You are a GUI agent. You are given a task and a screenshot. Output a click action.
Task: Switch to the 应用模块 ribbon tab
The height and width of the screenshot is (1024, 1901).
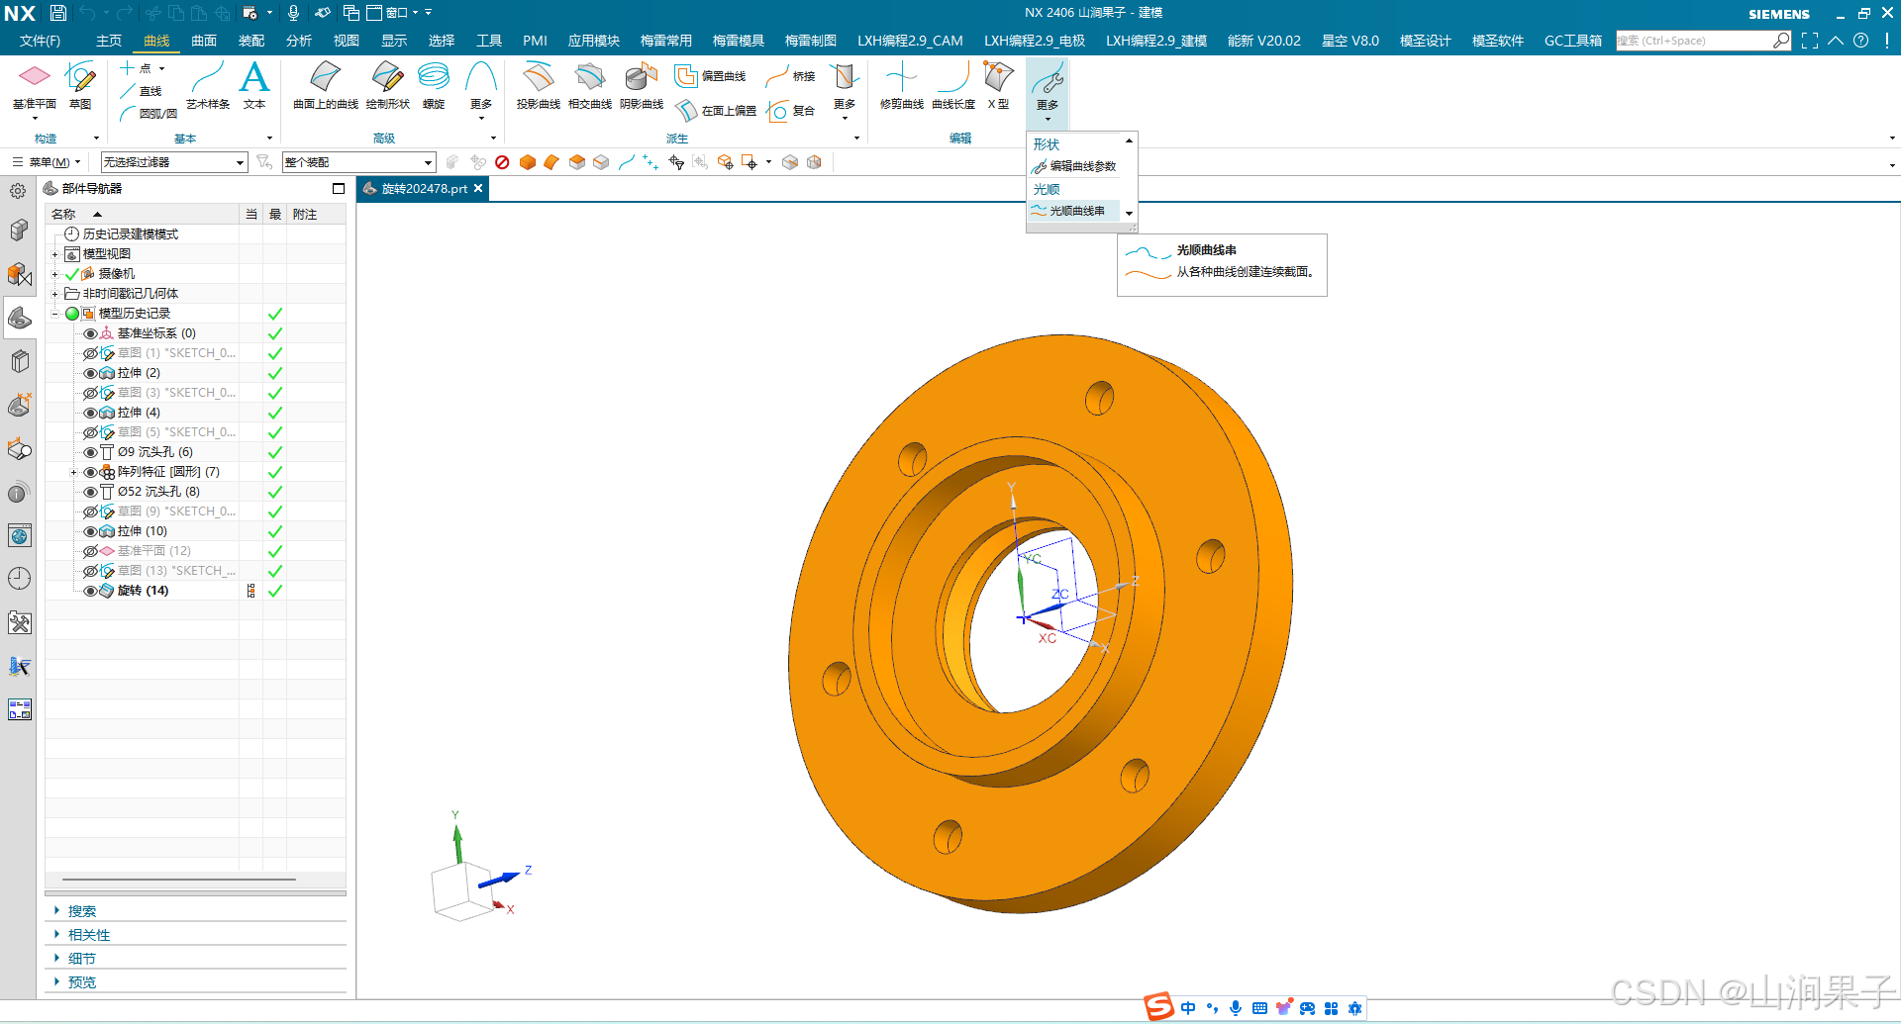click(x=593, y=41)
